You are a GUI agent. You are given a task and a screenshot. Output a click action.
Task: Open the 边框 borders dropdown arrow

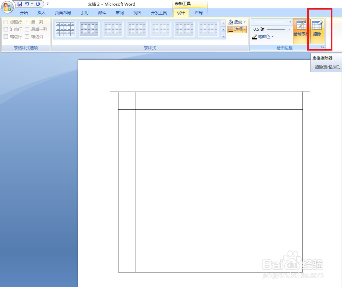[x=245, y=29]
